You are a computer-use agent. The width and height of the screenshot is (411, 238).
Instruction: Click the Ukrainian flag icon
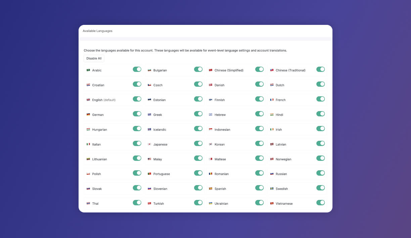click(211, 203)
